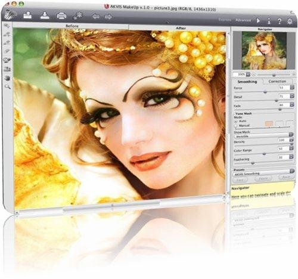The image size is (298, 279).
Task: Click the open image icon in toolbar
Action: pos(27,15)
